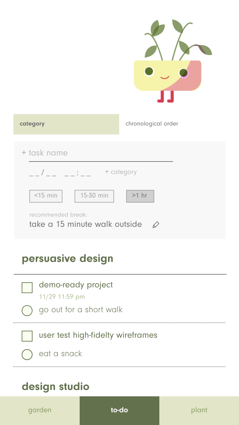Click the plus sign before task name
This screenshot has height=425, width=239.
24,153
